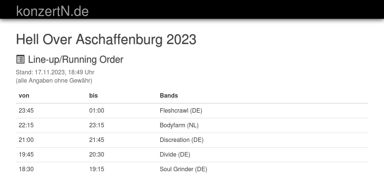Click the 'von' column header
The image size is (384, 184).
tap(24, 96)
